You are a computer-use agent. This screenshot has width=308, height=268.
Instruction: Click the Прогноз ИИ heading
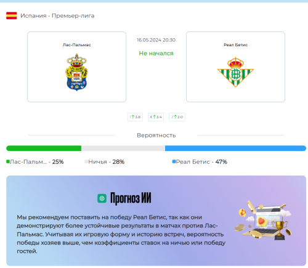(131, 198)
